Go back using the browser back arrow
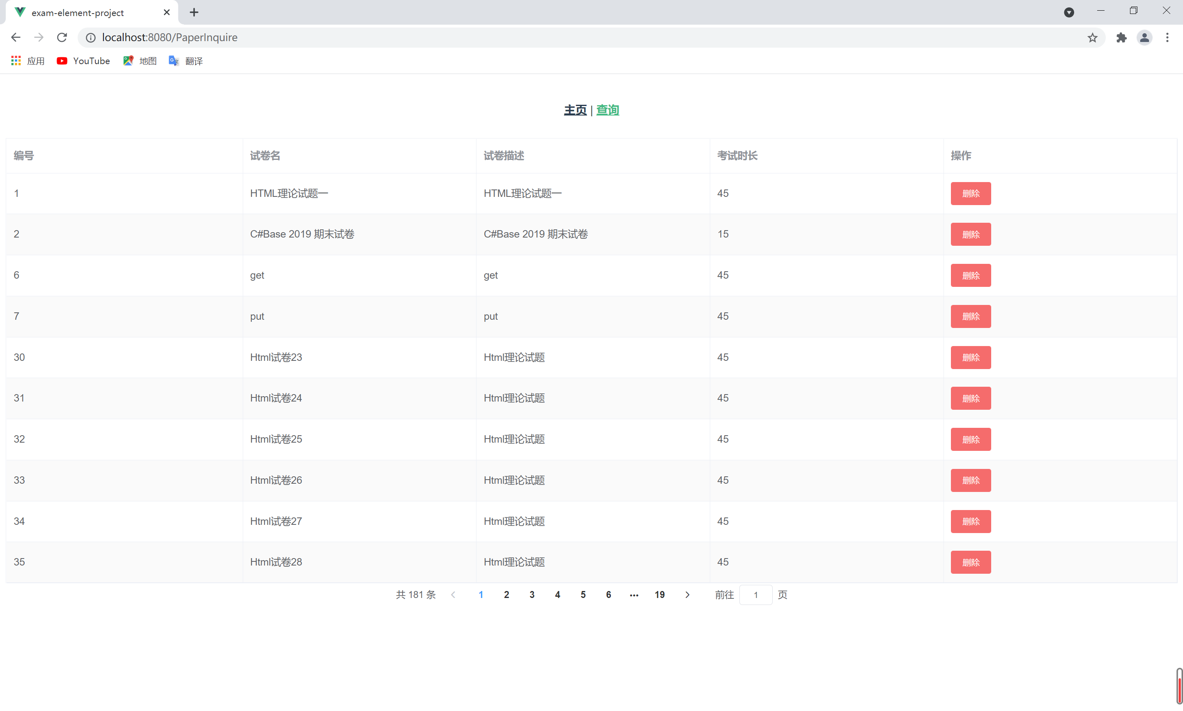Screen dimensions: 1183x711 click(16, 37)
